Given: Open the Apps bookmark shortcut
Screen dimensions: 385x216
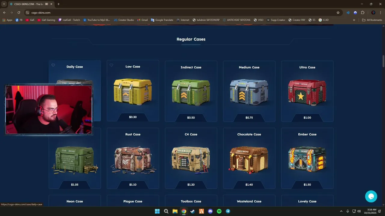Looking at the screenshot, I should tap(7, 20).
